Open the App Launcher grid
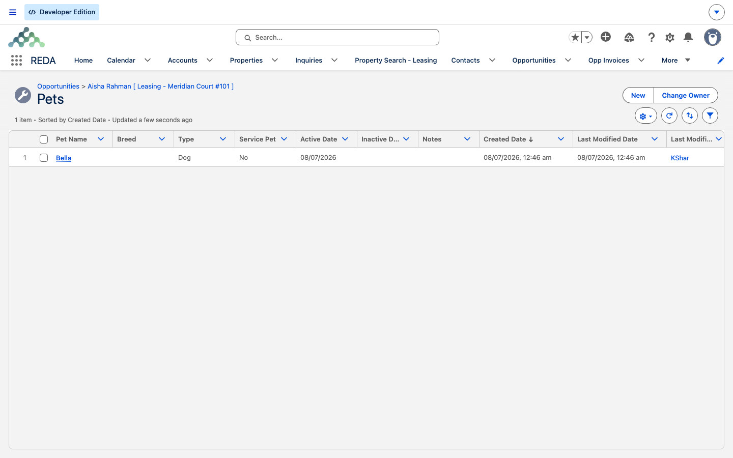Viewport: 733px width, 458px height. [16, 60]
